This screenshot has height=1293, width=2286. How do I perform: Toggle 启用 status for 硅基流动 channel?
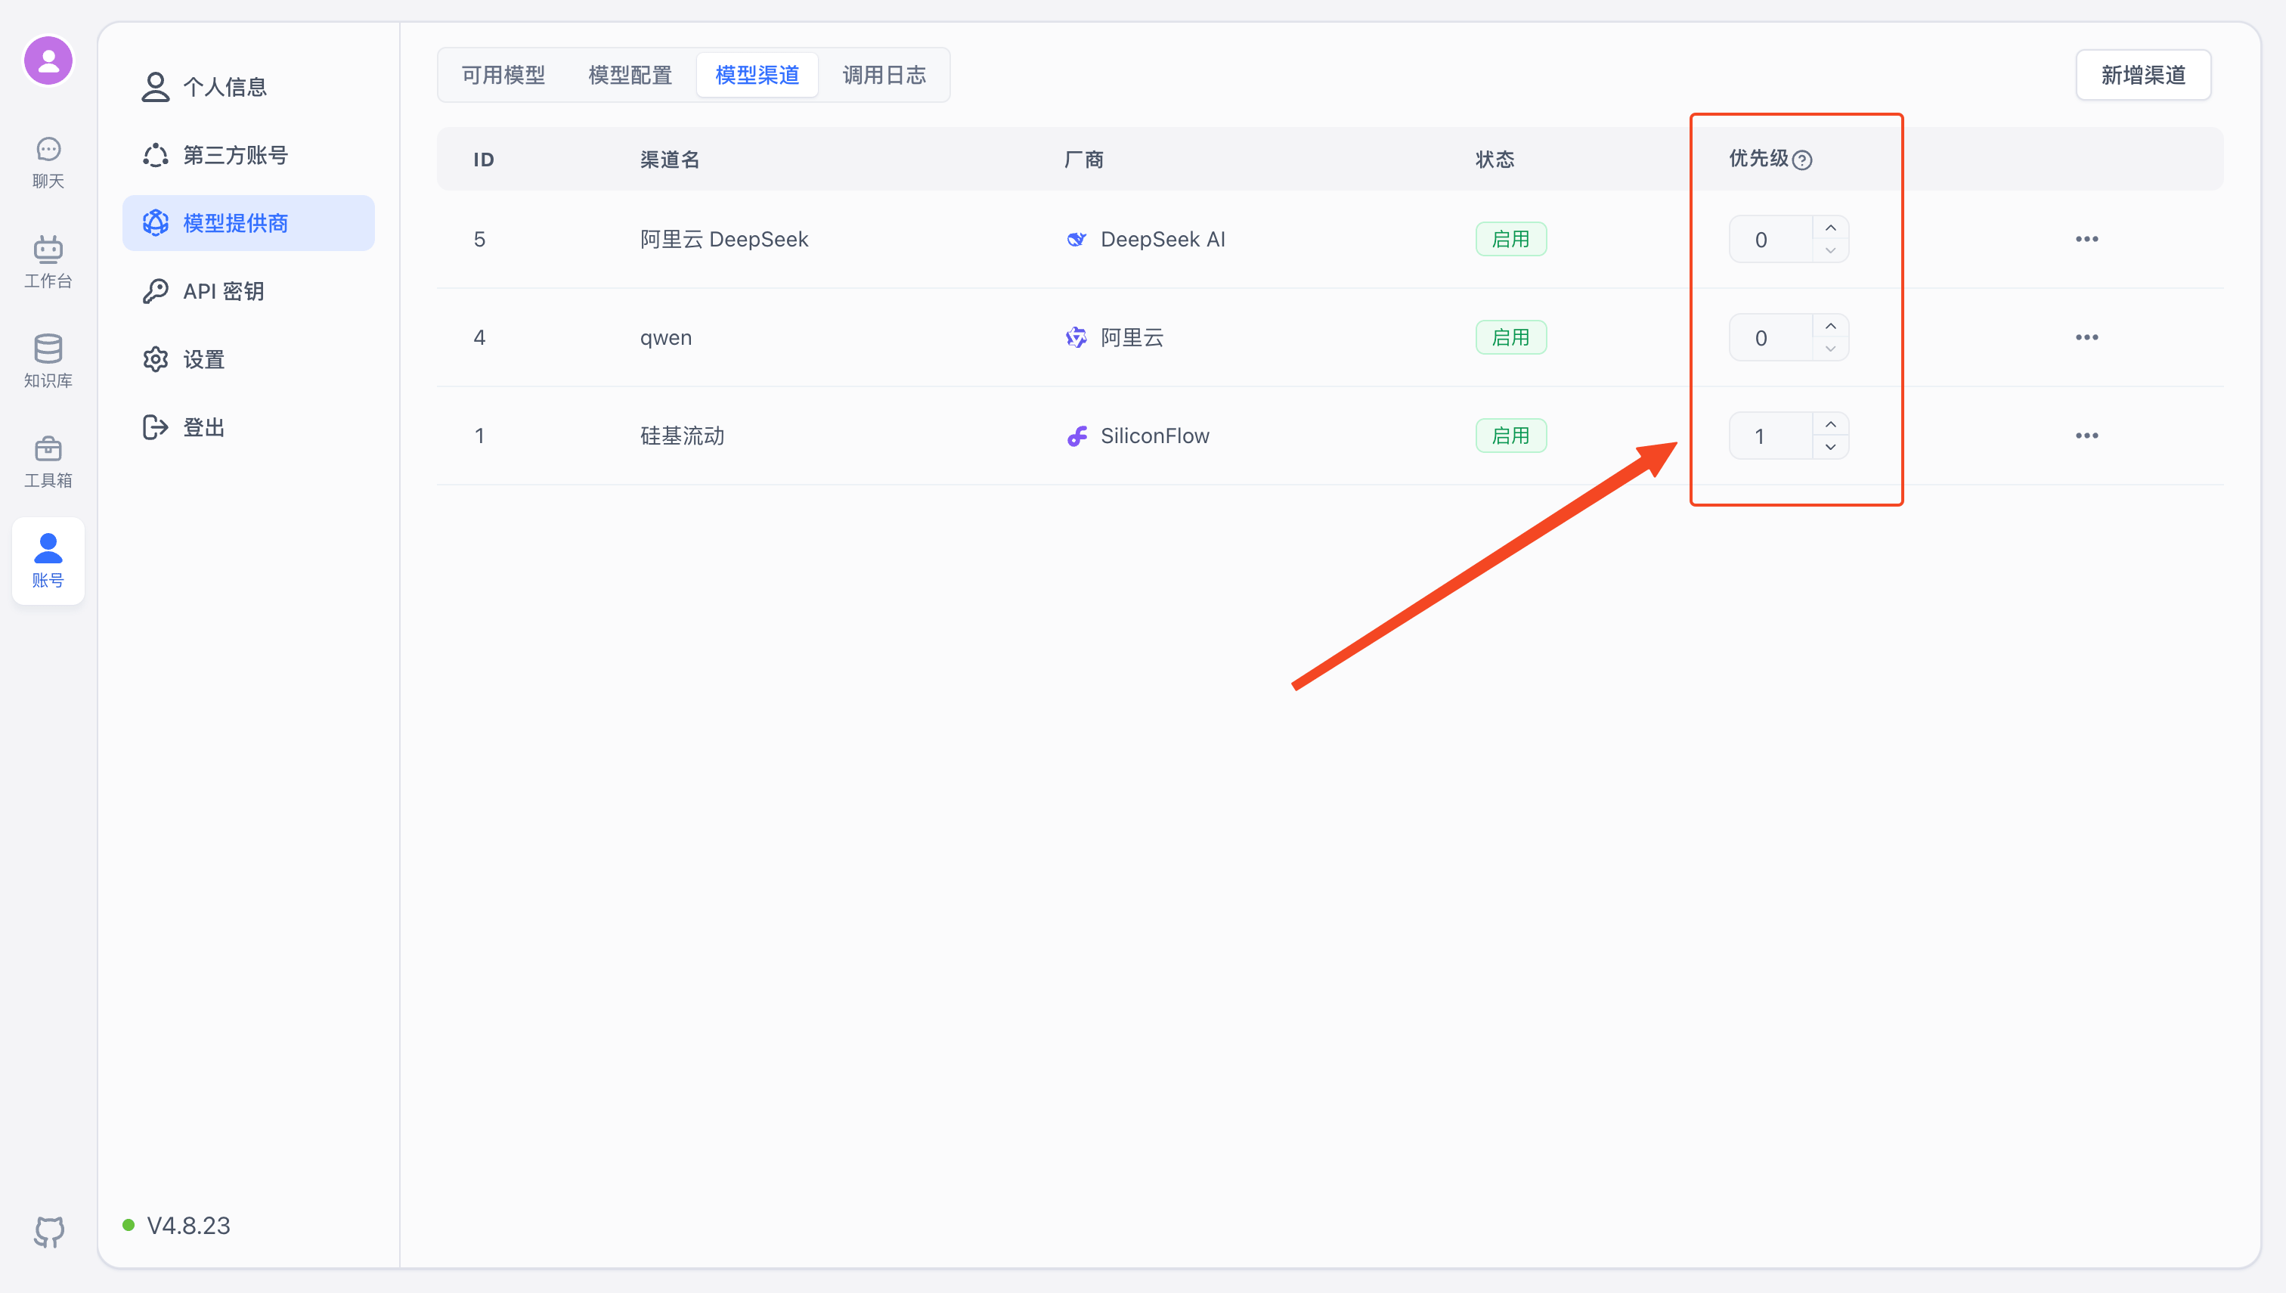pos(1510,435)
